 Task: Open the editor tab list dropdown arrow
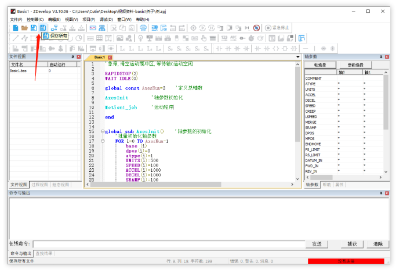click(x=297, y=57)
